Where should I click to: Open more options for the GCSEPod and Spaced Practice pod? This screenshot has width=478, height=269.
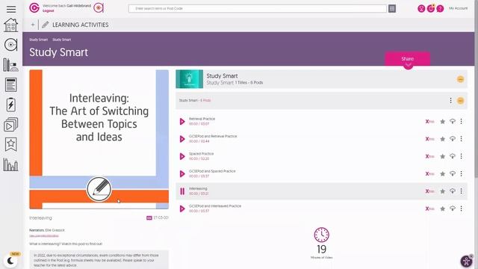coord(462,173)
